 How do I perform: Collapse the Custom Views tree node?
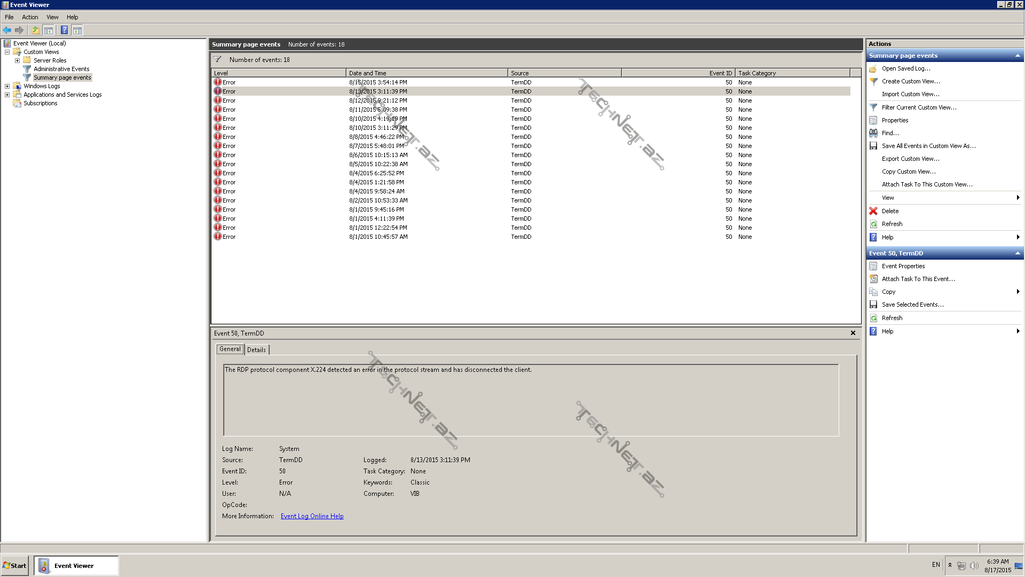click(x=7, y=52)
